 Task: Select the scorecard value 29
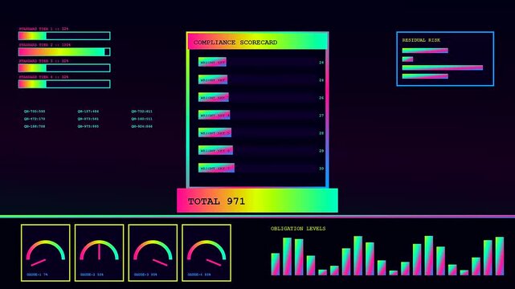point(321,151)
